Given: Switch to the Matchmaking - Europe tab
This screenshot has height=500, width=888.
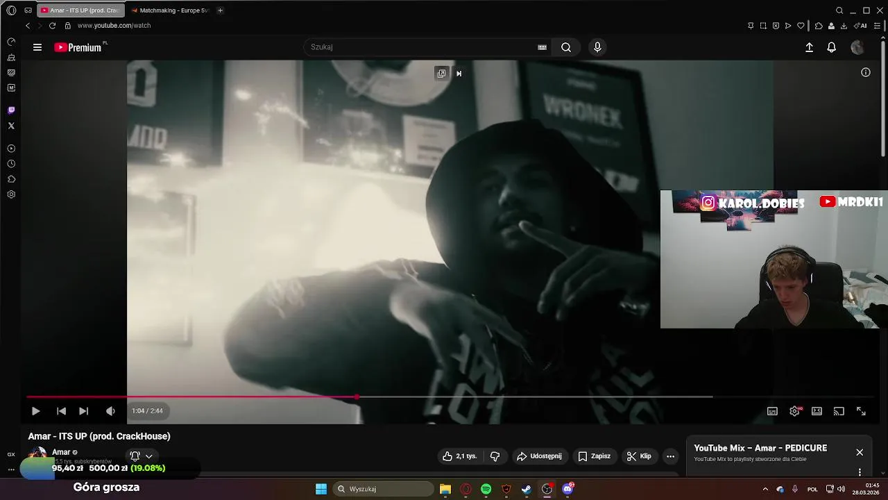Looking at the screenshot, I should [171, 10].
